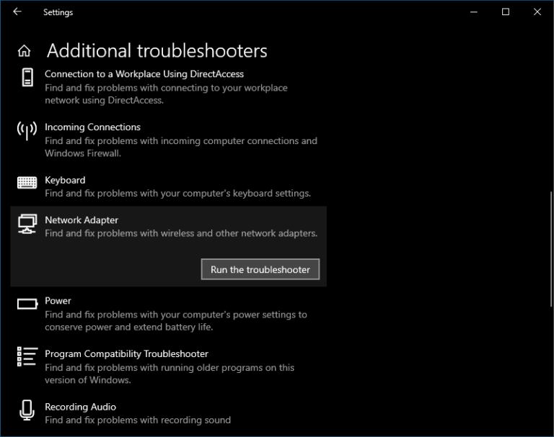Go to Settings home via house icon
Screen dimensions: 554x437
click(x=25, y=51)
